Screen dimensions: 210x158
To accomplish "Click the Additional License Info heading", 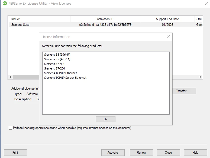I will click(x=25, y=89).
